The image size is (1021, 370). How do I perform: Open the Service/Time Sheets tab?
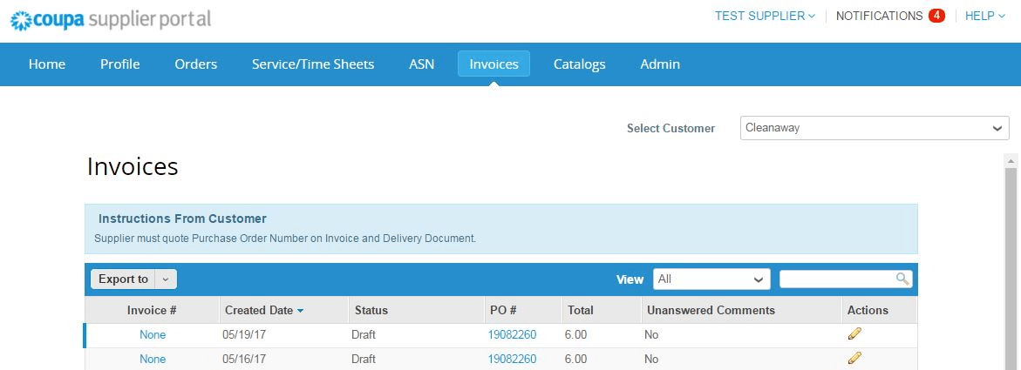(313, 64)
